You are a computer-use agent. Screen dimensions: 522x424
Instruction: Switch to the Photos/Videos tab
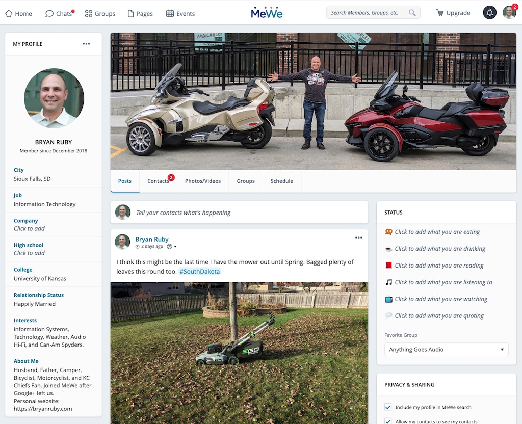[x=202, y=181]
